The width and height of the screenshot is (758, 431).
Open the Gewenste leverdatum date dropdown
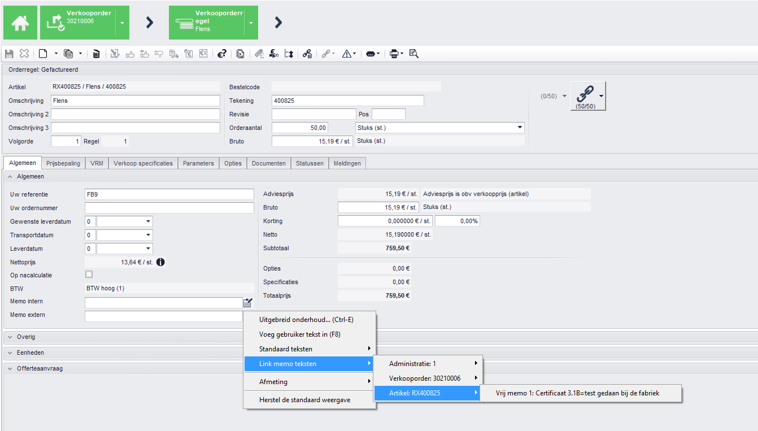149,221
